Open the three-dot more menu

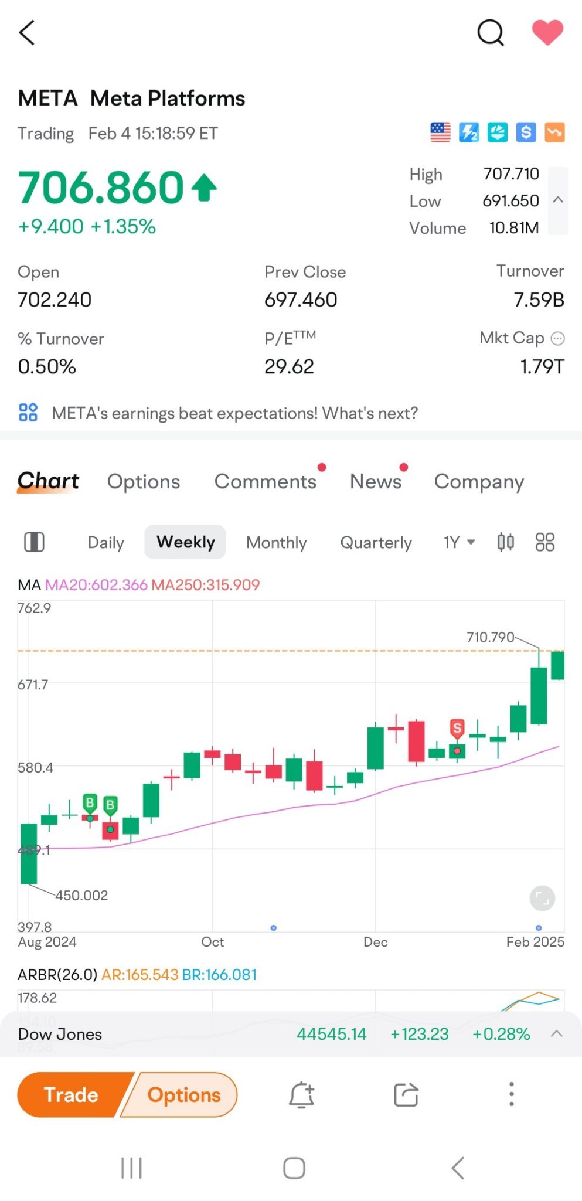[512, 1094]
